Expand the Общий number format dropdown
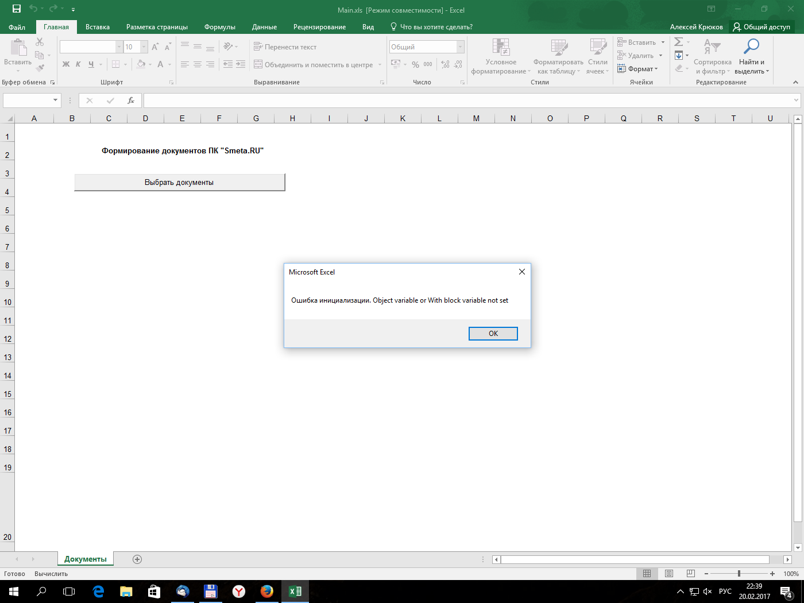This screenshot has width=804, height=603. pyautogui.click(x=460, y=47)
